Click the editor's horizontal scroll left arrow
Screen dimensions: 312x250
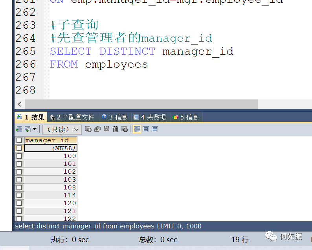20,104
